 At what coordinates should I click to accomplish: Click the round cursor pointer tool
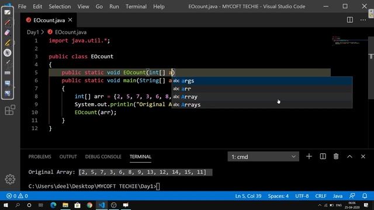(8, 52)
